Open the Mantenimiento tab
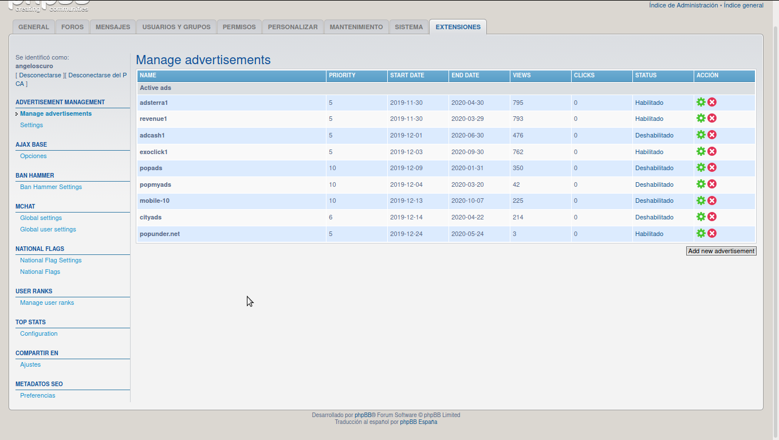779x440 pixels. pyautogui.click(x=356, y=27)
